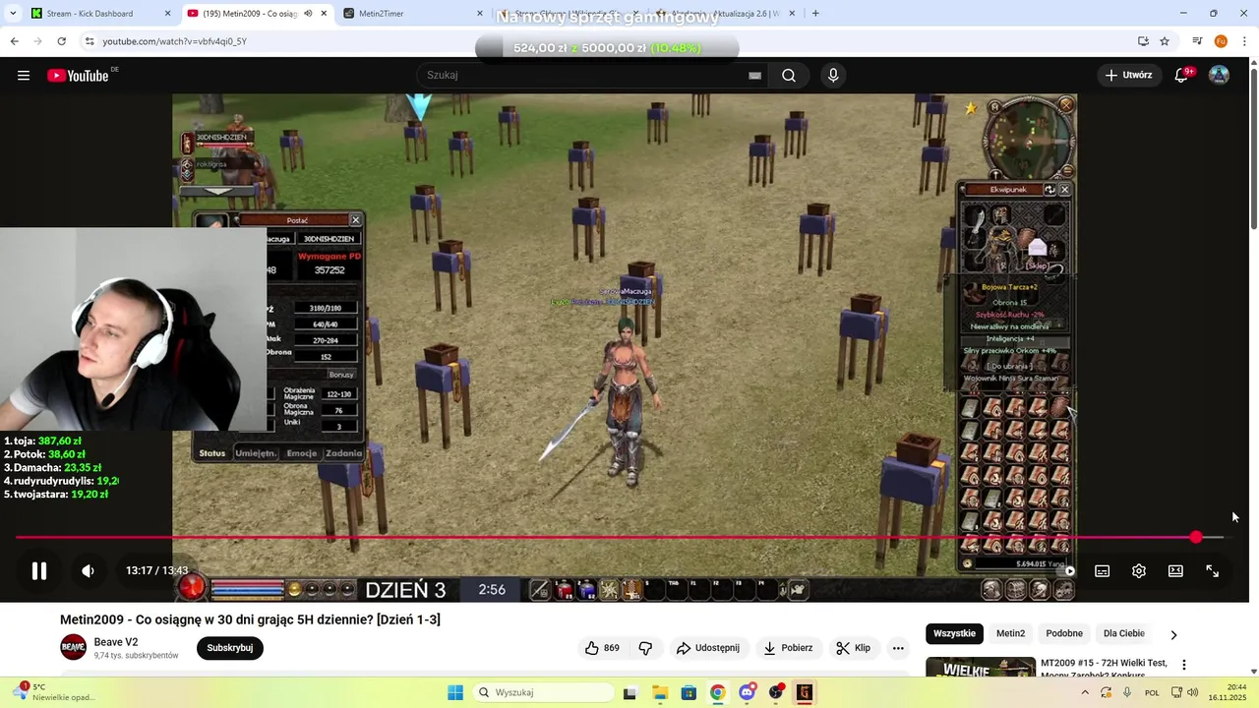Start voice search with the microphone

[833, 76]
